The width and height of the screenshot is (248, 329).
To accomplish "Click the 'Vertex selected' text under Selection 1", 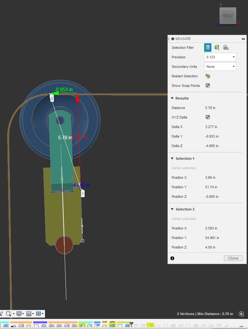I will pos(184,168).
